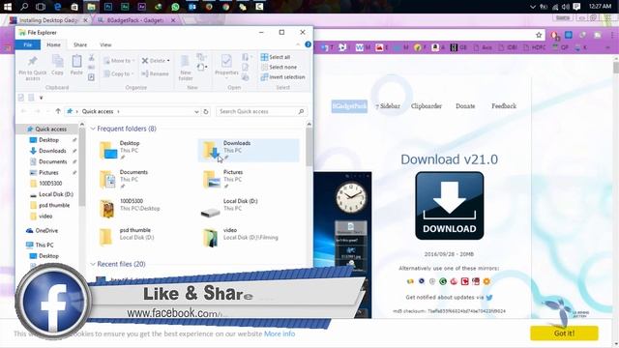The width and height of the screenshot is (619, 348).
Task: Click the File Explorer help icon
Action: pyautogui.click(x=308, y=44)
